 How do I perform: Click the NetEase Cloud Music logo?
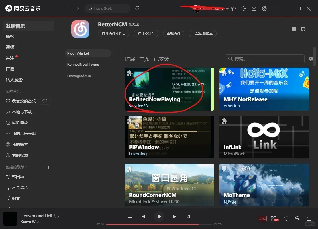23,8
